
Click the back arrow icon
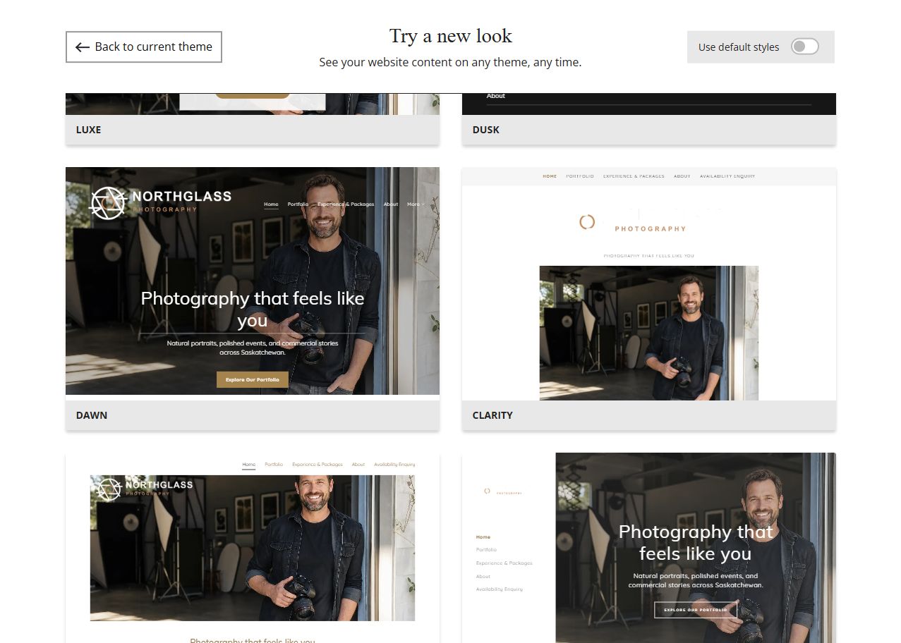(83, 47)
